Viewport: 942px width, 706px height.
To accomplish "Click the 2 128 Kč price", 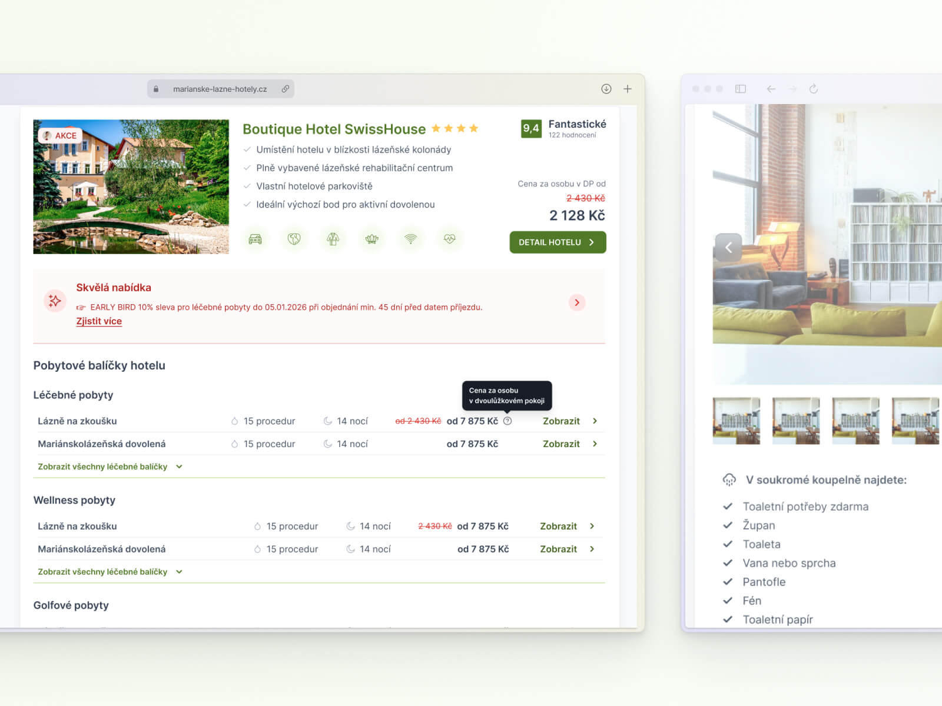I will click(577, 215).
